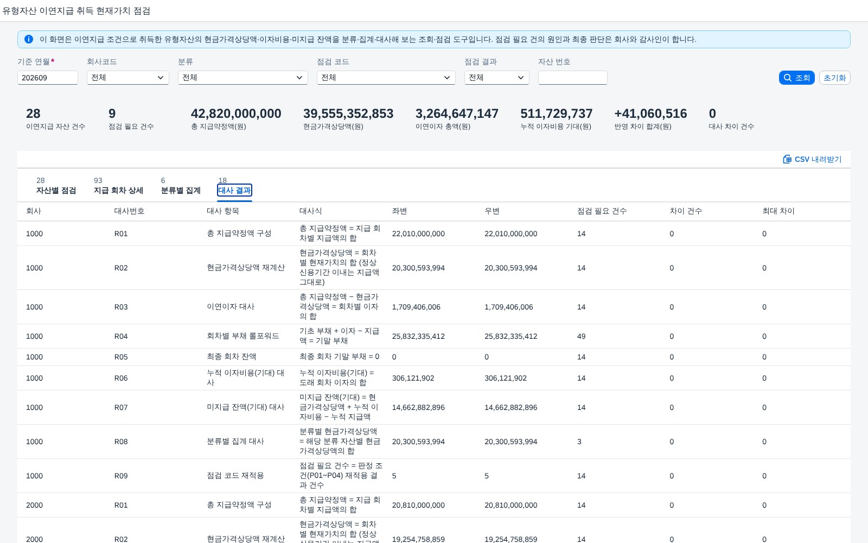868x543 pixels.
Task: Click the CSV download icon
Action: (x=787, y=159)
